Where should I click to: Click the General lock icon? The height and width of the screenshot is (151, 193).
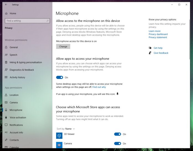pyautogui.click(x=6, y=47)
